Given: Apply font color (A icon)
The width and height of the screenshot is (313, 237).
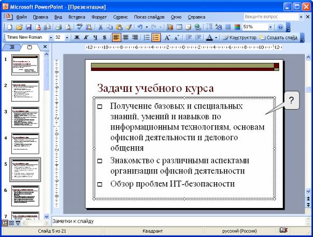Looking at the screenshot, I should (x=209, y=37).
